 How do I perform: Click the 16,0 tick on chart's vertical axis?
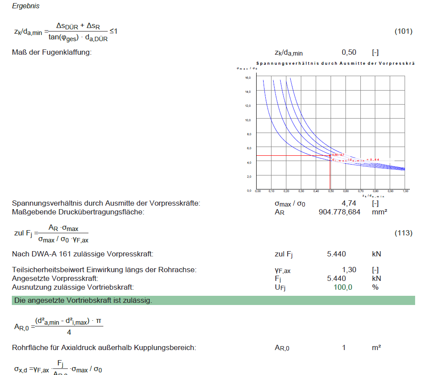248,77
